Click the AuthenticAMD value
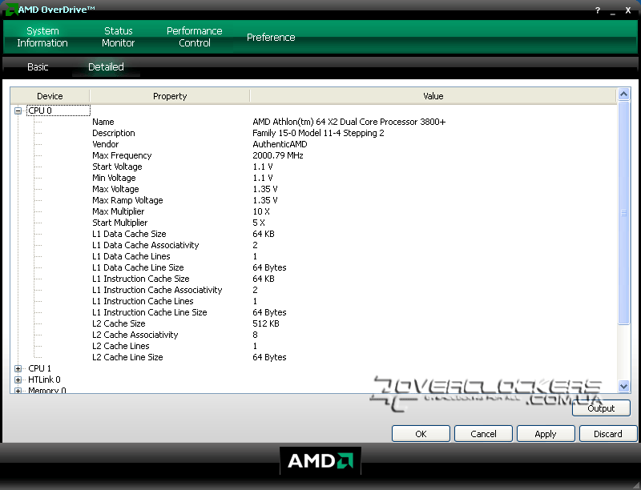The image size is (641, 490). coord(280,144)
